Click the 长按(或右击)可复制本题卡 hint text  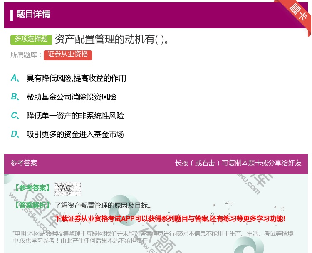pos(238,163)
